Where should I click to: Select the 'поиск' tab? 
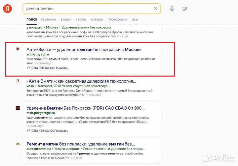(x=32, y=19)
